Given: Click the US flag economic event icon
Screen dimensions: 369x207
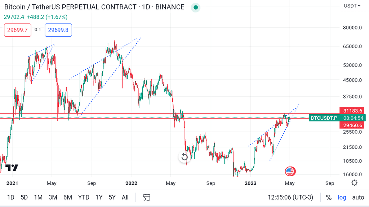Looking at the screenshot, I should point(290,171).
